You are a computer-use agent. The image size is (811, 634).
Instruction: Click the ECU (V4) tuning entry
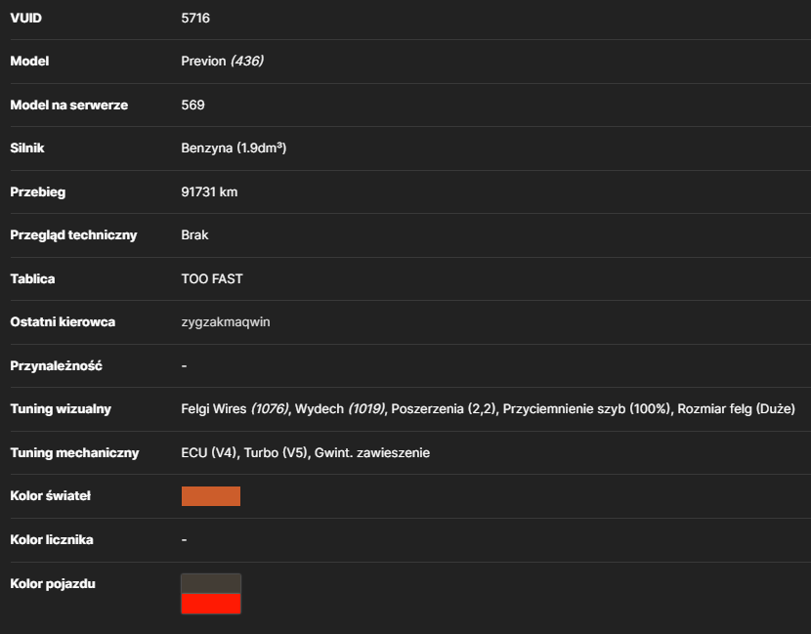209,452
